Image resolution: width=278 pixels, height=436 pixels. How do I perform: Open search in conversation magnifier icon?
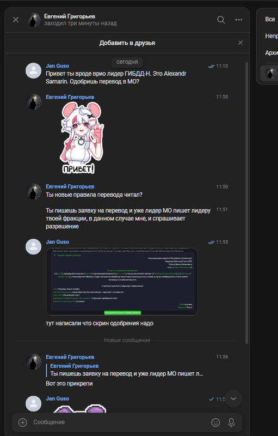click(221, 20)
